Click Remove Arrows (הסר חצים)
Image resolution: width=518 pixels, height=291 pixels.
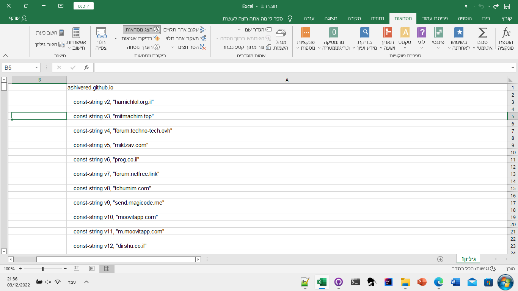pos(191,47)
